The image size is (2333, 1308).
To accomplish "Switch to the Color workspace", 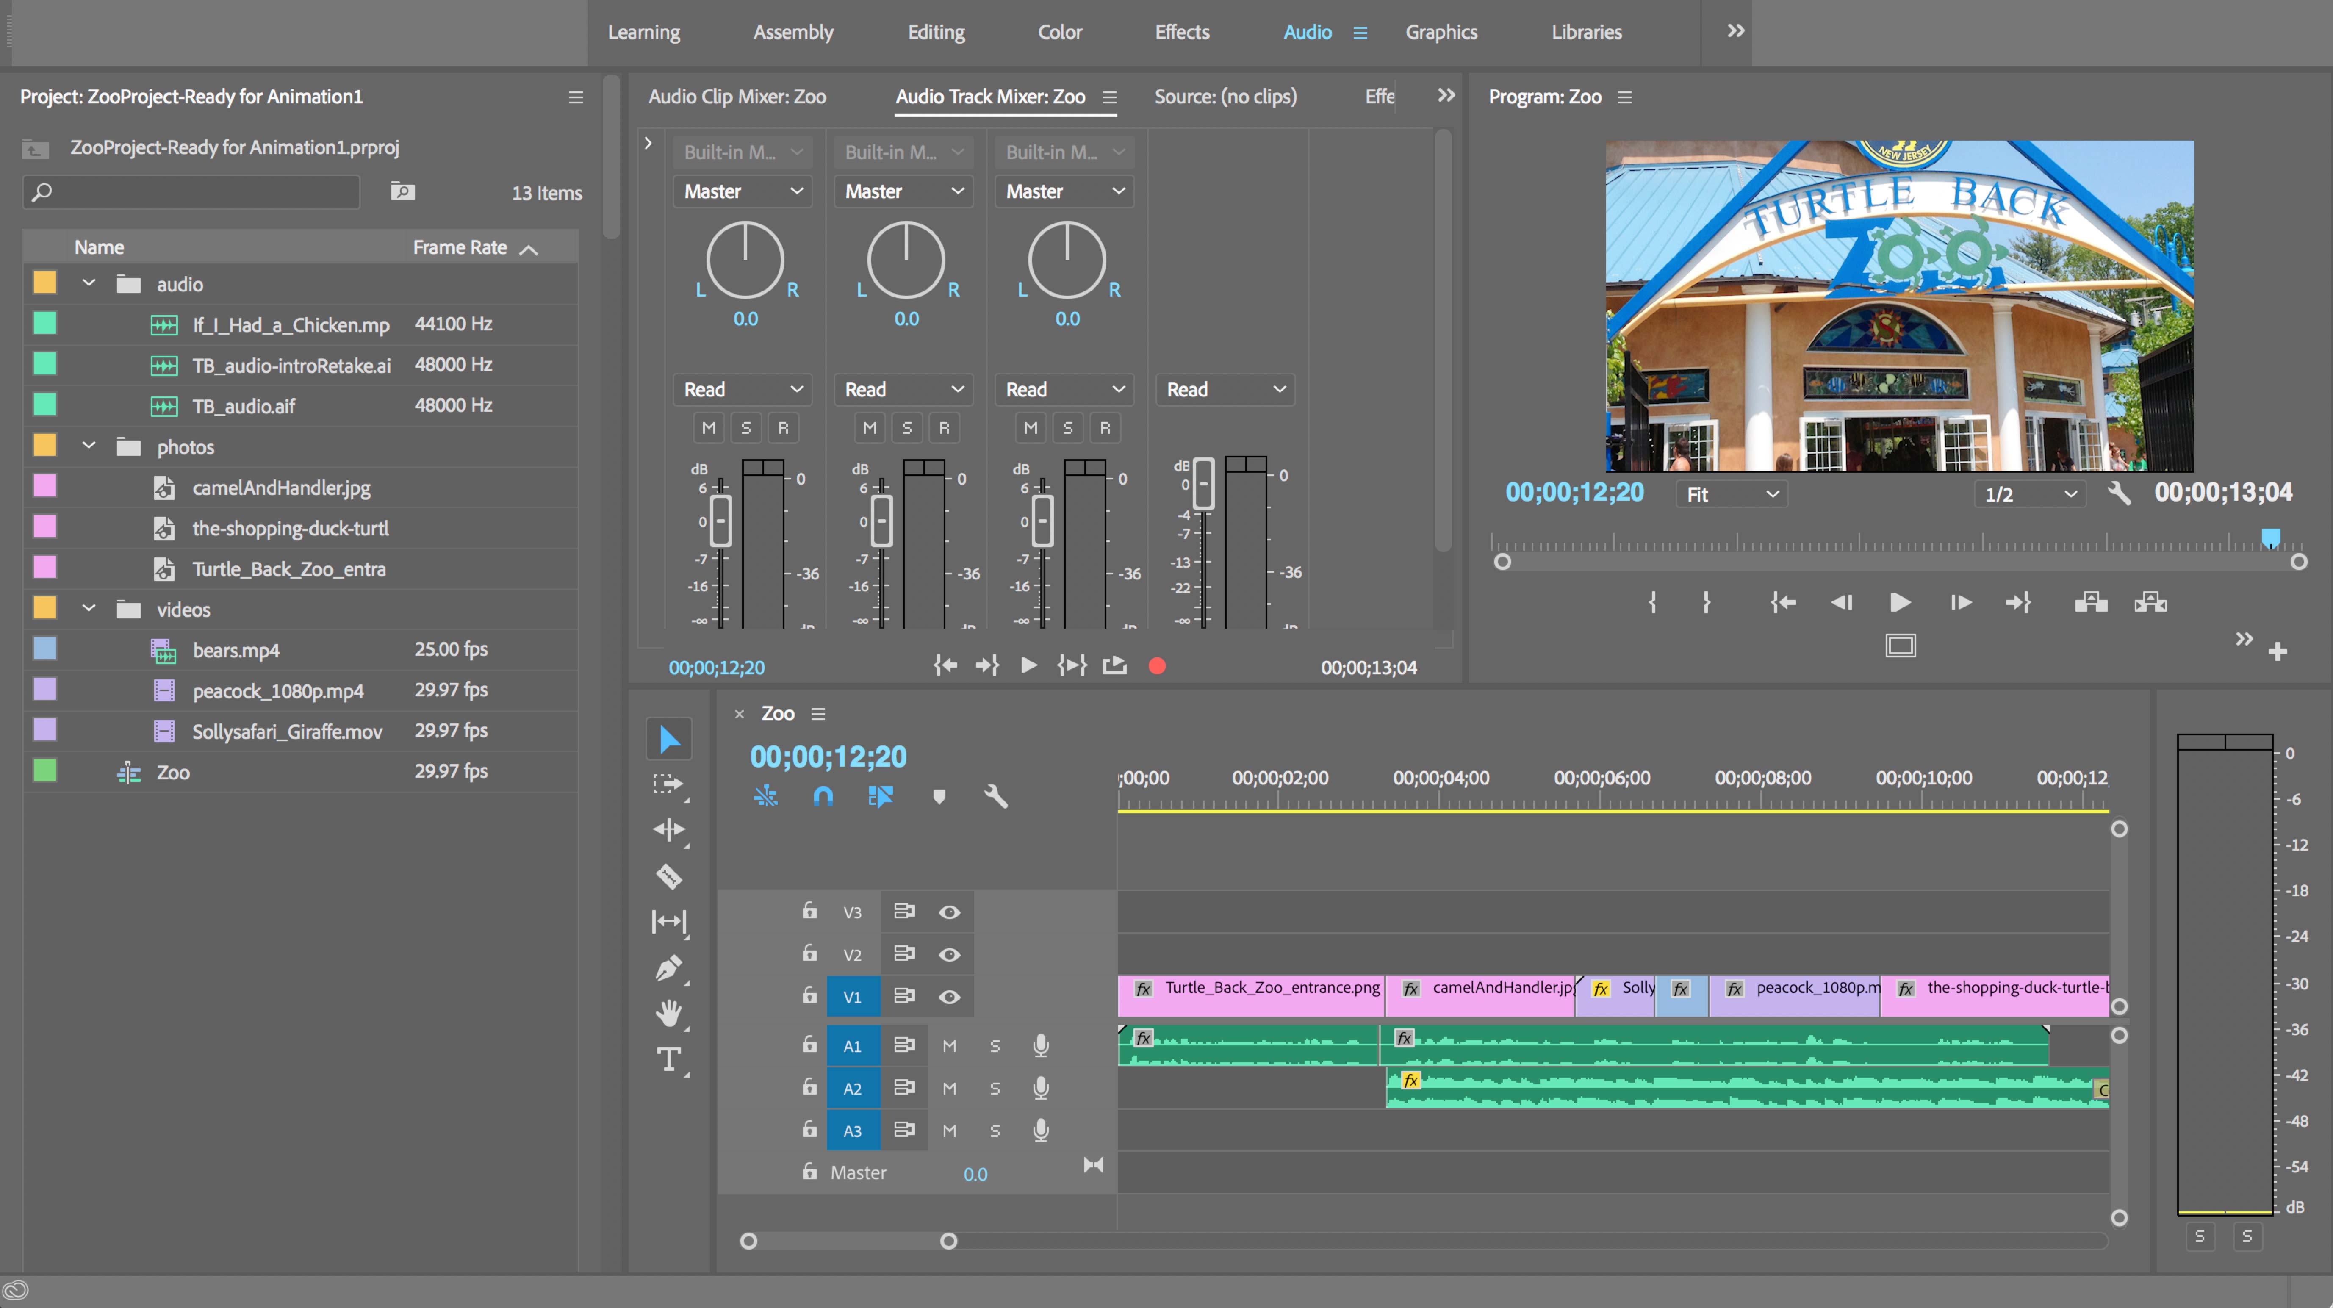I will pos(1059,32).
